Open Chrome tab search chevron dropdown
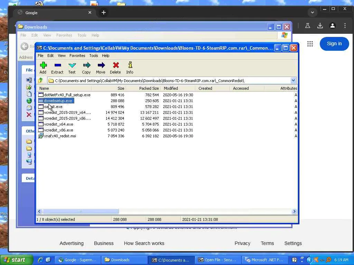Screen dimensions: 354x265 coord(313,12)
